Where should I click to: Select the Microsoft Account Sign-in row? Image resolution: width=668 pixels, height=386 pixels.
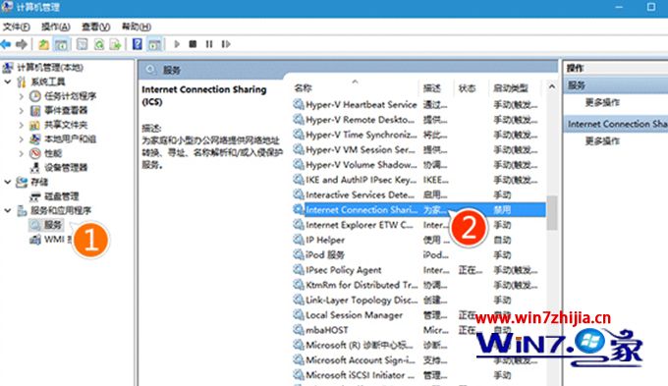418,360
